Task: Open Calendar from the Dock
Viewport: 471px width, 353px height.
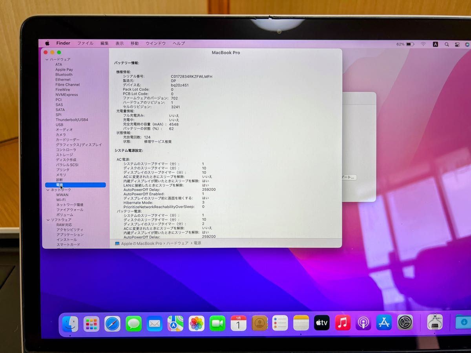Action: pos(238,323)
